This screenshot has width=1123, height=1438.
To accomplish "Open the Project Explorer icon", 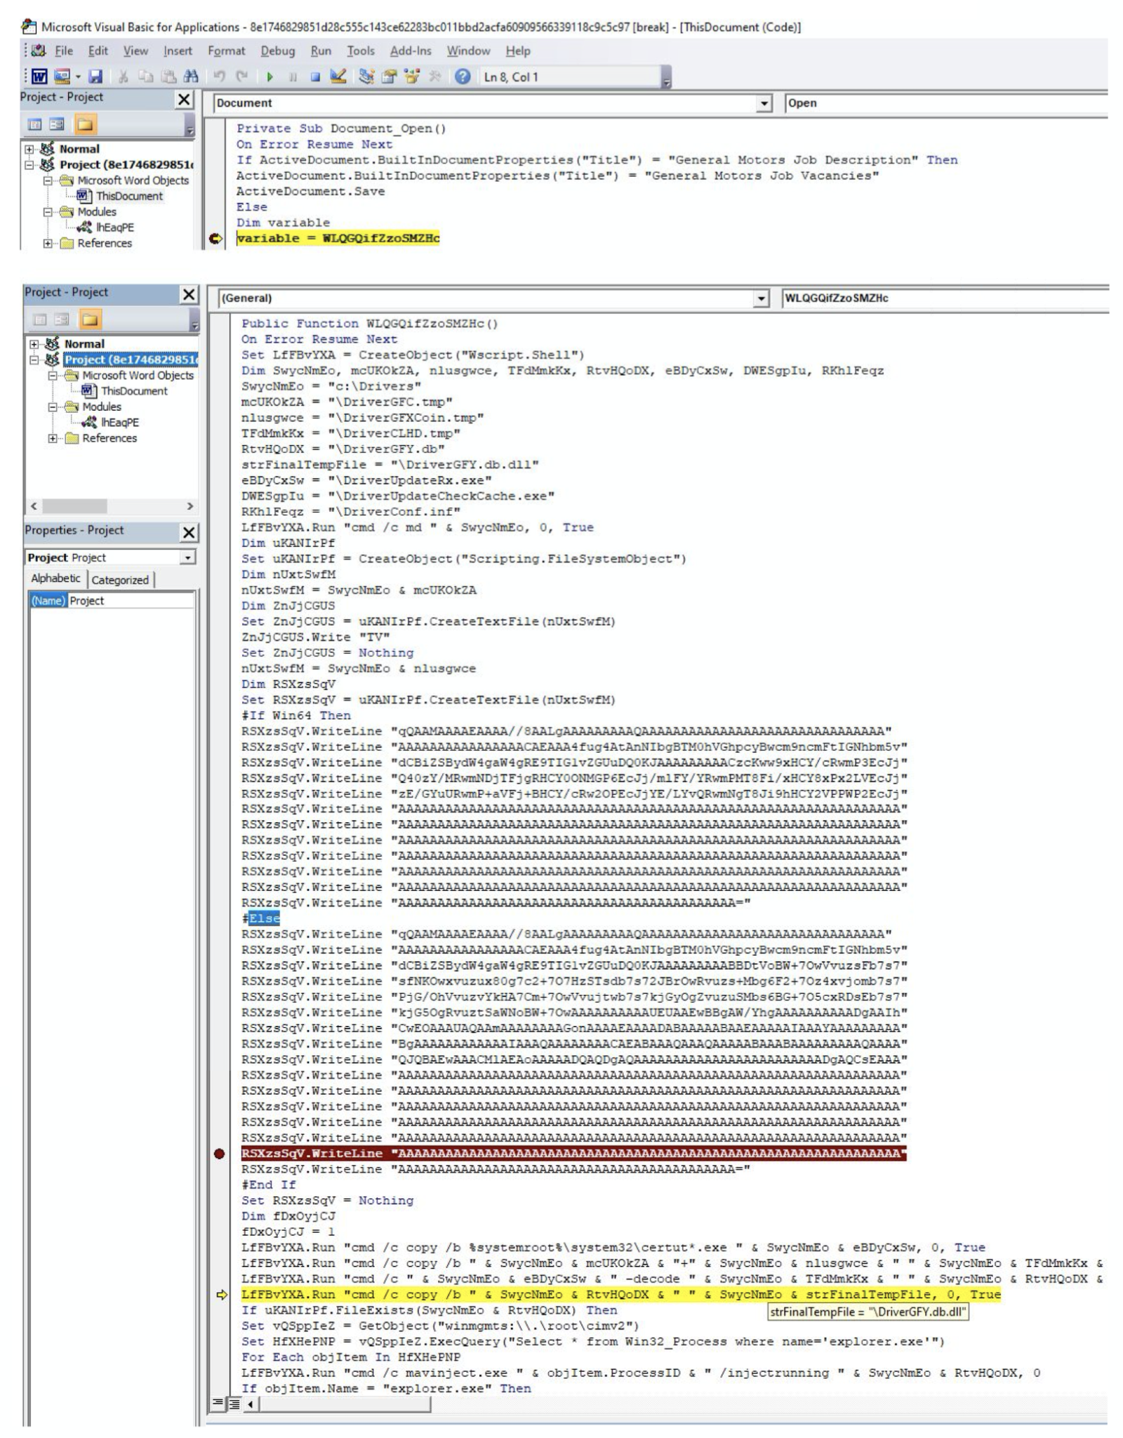I will 365,75.
